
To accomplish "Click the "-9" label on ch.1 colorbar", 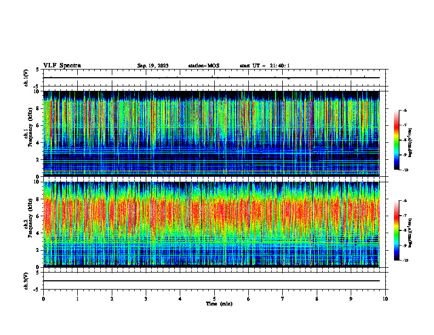I will pyautogui.click(x=404, y=155).
